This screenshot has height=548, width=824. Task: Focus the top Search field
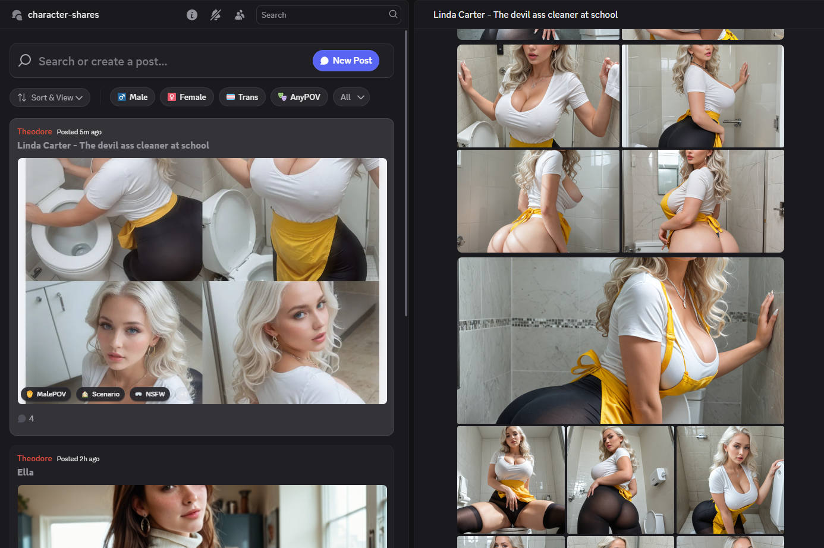328,15
